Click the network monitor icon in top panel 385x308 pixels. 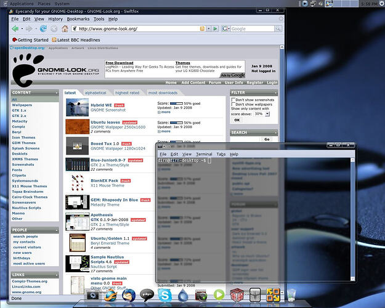click(x=313, y=4)
